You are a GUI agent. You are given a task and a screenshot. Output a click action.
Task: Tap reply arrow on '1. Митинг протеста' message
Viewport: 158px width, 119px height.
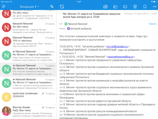[x=14, y=80]
